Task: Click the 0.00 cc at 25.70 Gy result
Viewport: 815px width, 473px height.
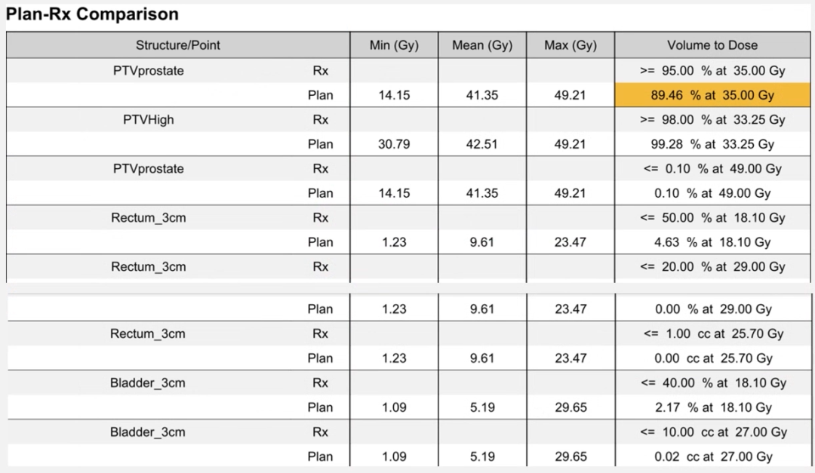Action: point(712,358)
